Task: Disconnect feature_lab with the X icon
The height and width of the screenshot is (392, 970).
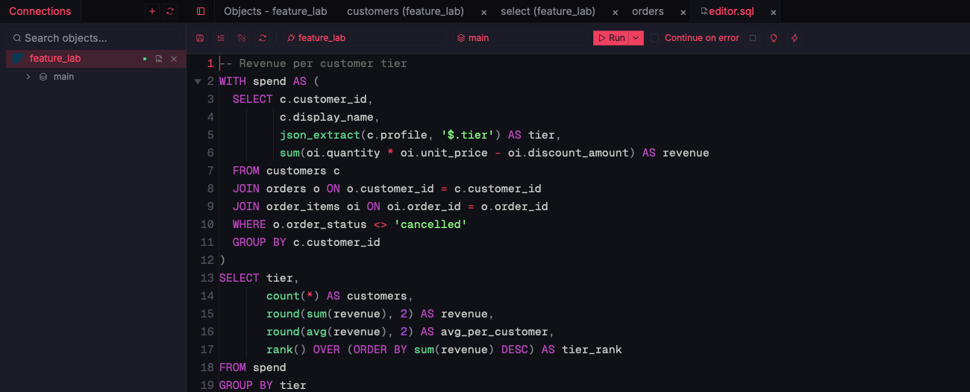Action: 174,59
